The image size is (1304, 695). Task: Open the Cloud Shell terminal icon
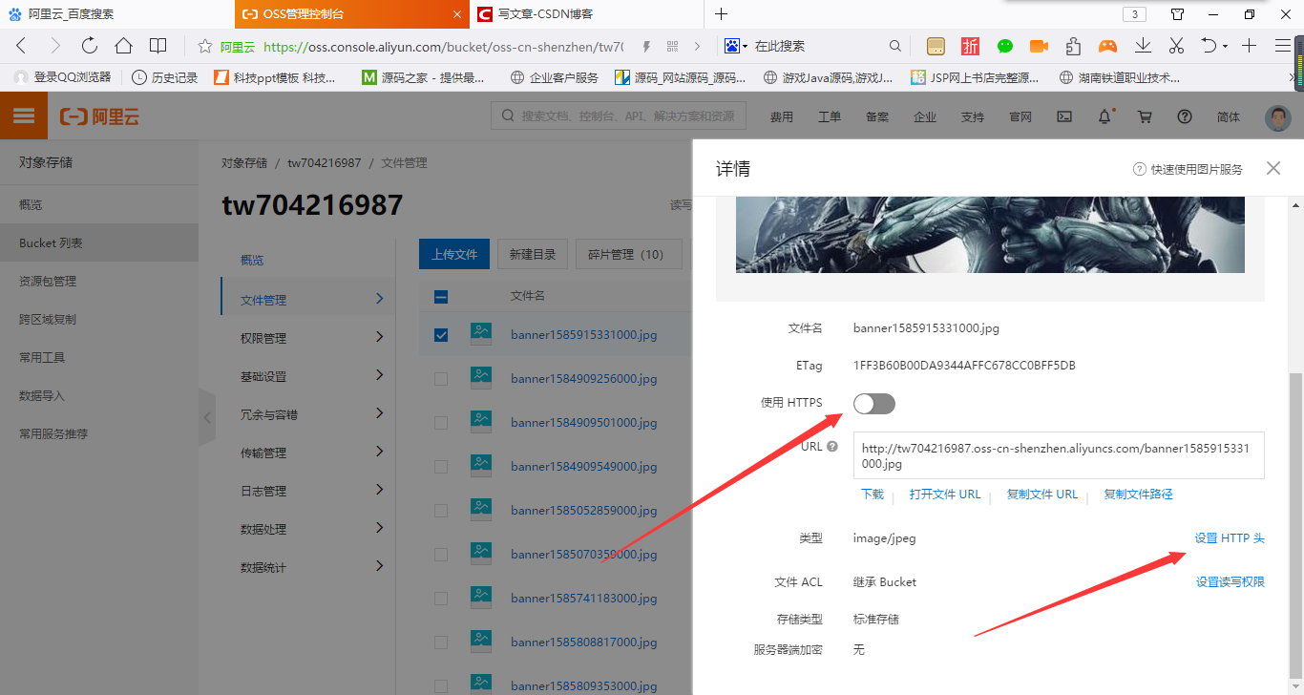tap(1064, 116)
